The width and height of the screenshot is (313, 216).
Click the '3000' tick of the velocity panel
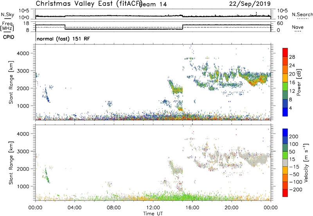(23, 151)
